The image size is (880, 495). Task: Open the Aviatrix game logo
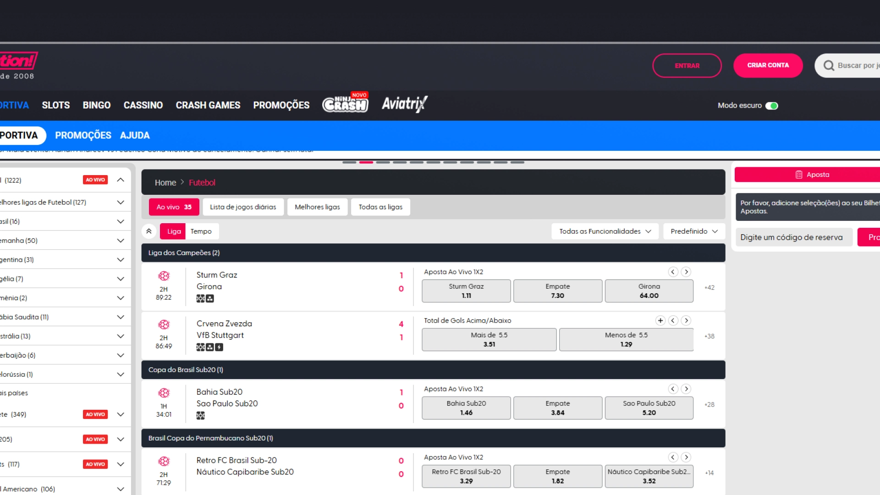click(x=404, y=104)
